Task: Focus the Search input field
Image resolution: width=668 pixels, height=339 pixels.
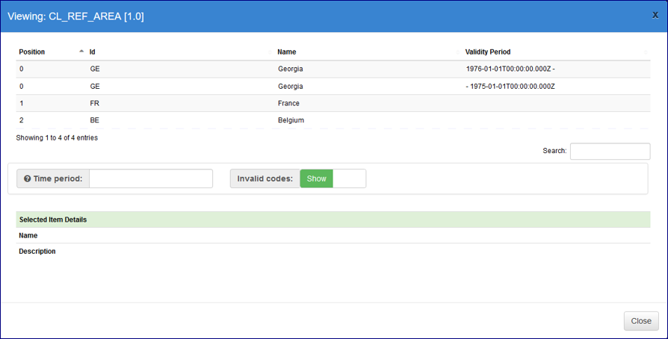Action: pos(610,151)
